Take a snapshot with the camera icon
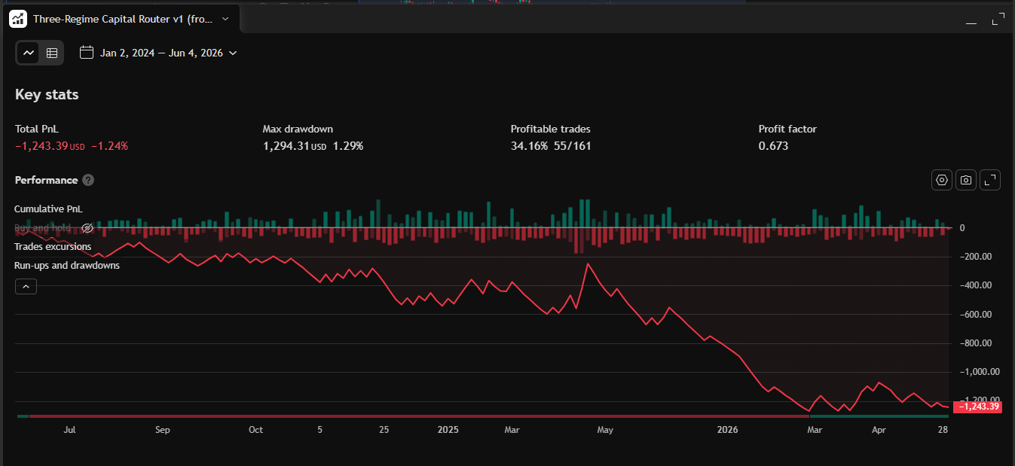1015x466 pixels. (966, 180)
